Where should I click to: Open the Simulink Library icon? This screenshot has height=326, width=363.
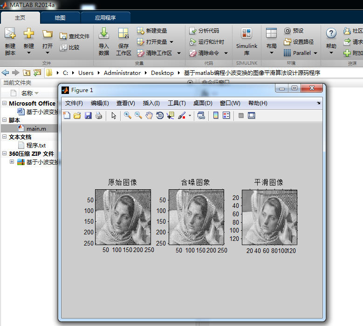pos(247,33)
